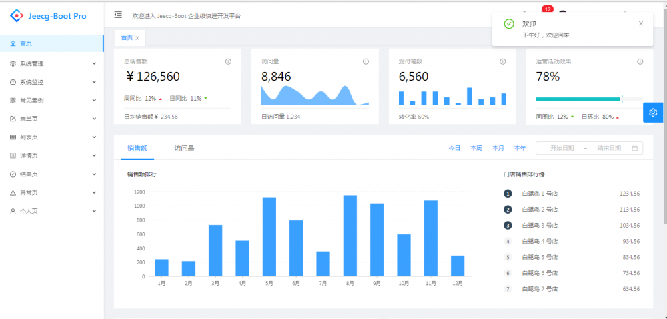Expand the 系统管理 sidebar menu
667x319 pixels.
[52, 64]
